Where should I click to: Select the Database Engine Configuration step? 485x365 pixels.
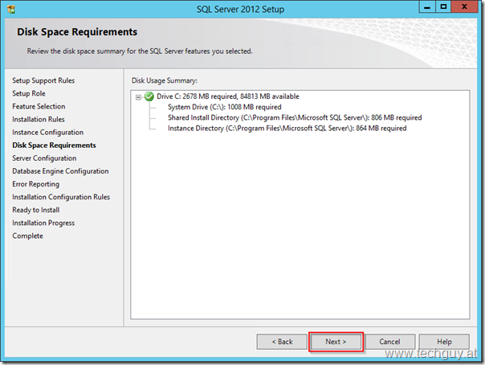[x=60, y=171]
